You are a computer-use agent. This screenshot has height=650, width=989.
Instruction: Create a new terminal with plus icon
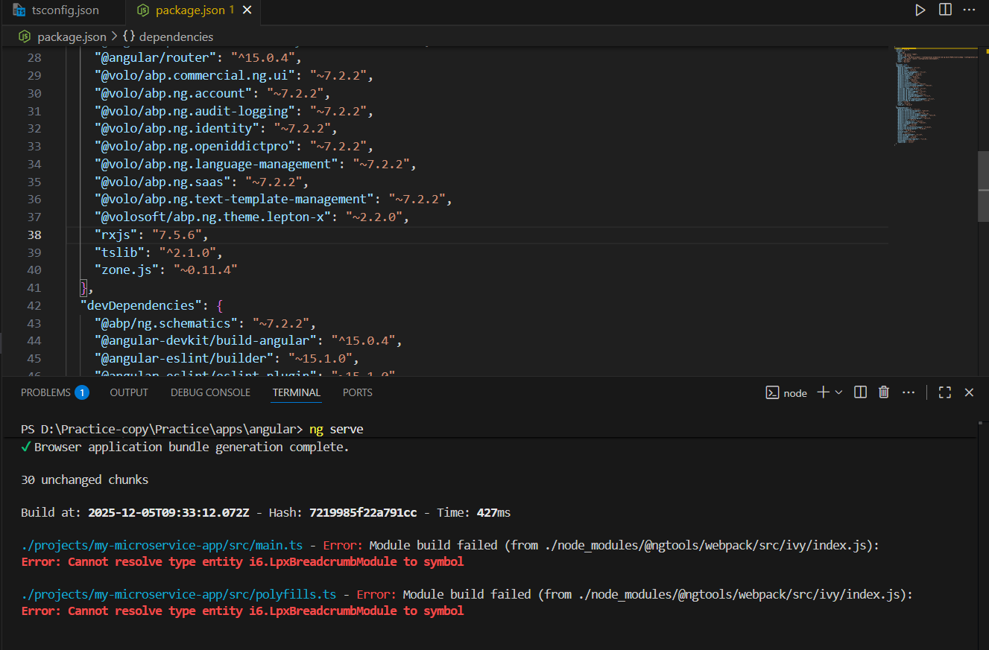[823, 392]
